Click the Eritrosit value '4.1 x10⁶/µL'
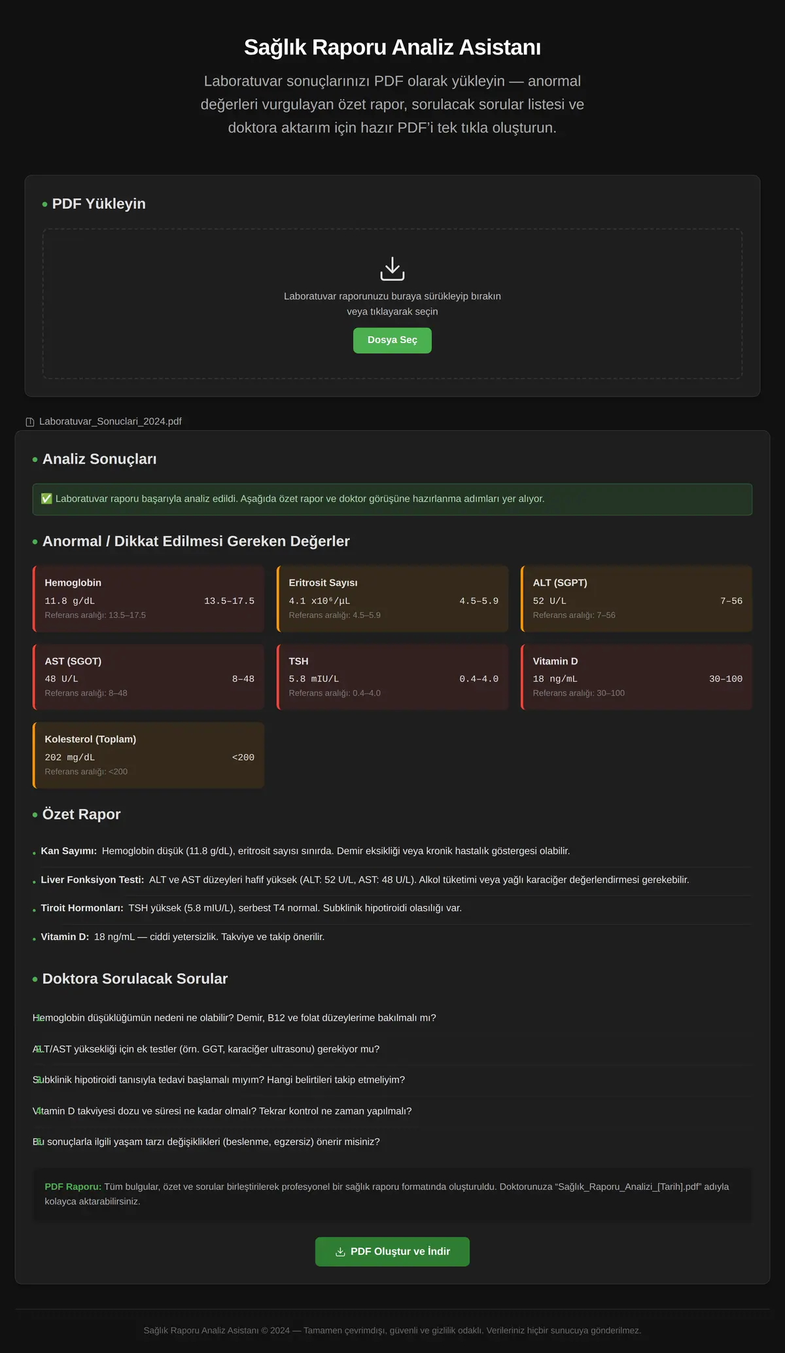Image resolution: width=785 pixels, height=1353 pixels. pos(320,601)
